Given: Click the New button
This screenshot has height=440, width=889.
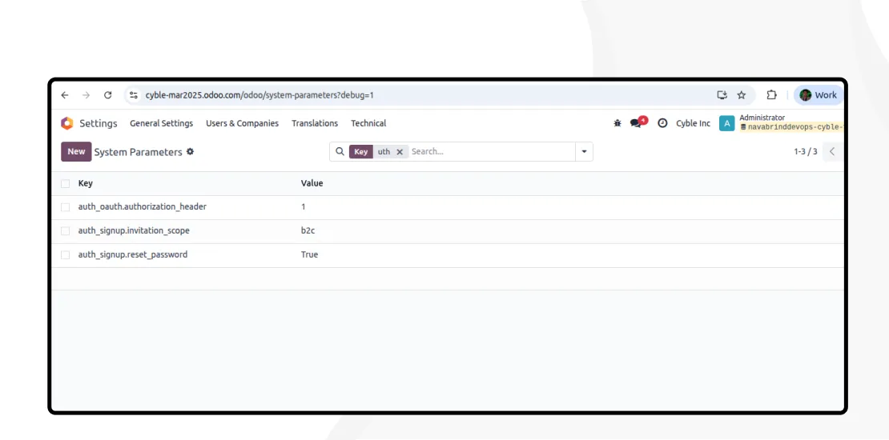Looking at the screenshot, I should (x=76, y=151).
